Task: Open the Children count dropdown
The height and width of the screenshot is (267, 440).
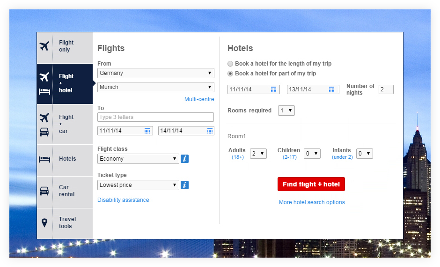Action: pyautogui.click(x=312, y=154)
